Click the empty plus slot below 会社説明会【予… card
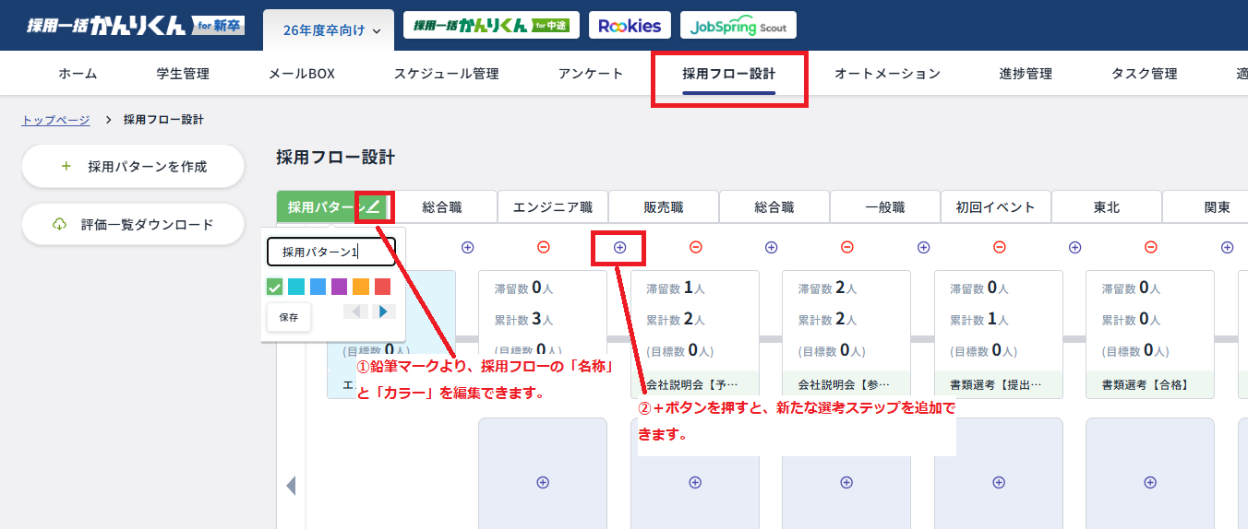The image size is (1248, 529). [x=696, y=482]
